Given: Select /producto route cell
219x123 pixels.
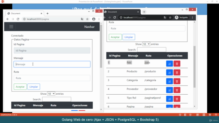Looking at the screenshot, I should pyautogui.click(x=150, y=71).
